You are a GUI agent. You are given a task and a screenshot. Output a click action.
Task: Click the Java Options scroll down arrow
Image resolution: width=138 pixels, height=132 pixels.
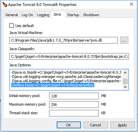(x=125, y=87)
